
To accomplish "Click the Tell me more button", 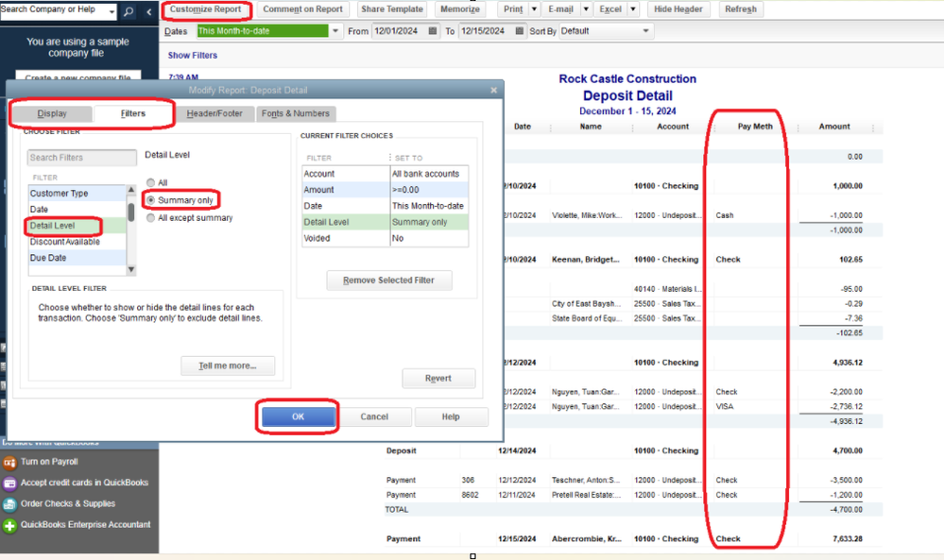I will coord(228,365).
